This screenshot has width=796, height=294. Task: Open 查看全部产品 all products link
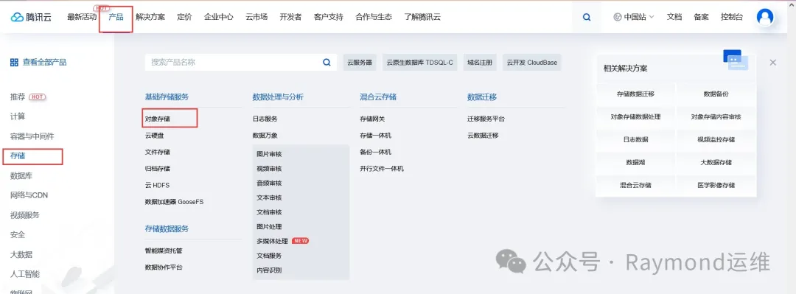tap(45, 63)
